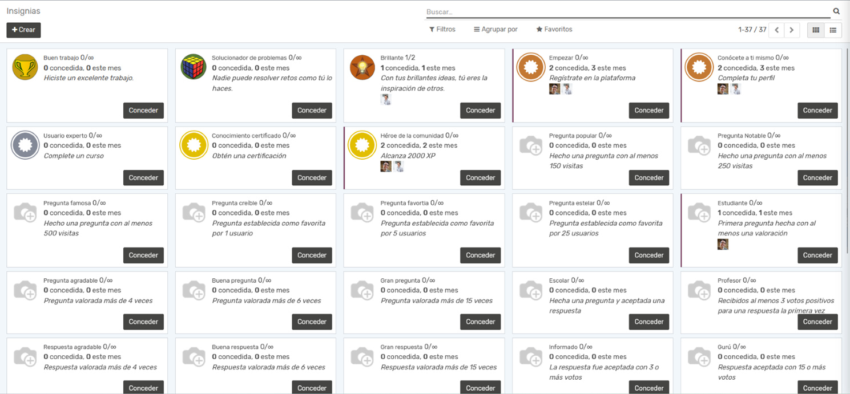The width and height of the screenshot is (850, 394).
Task: Click the Usuario experto silver badge icon
Action: [x=25, y=145]
